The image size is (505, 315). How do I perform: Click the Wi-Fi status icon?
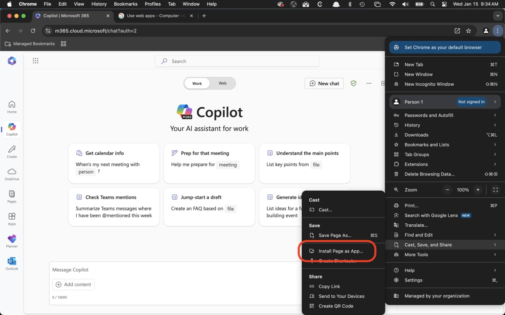point(392,4)
